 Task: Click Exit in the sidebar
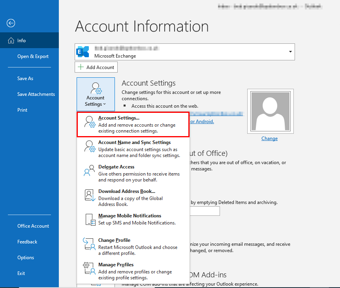(x=29, y=273)
